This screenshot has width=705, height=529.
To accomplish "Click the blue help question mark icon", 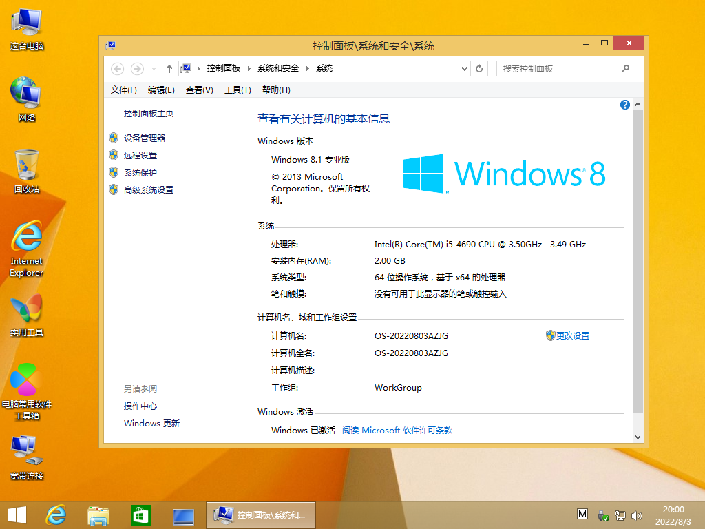I will (x=625, y=105).
